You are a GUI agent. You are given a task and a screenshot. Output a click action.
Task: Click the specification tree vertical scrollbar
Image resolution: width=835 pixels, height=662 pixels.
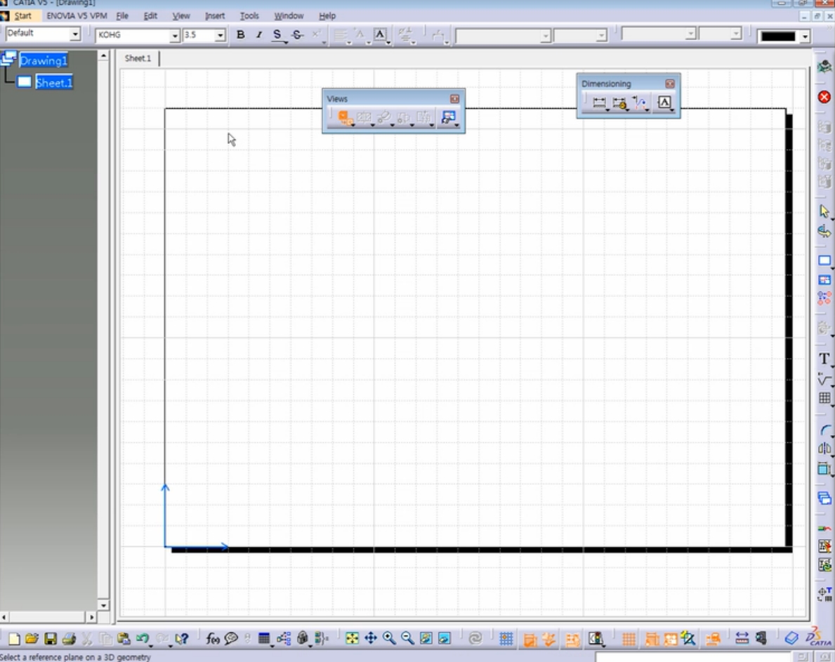104,330
